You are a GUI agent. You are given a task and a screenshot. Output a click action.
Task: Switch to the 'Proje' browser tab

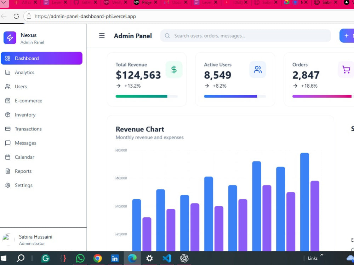[145, 2]
